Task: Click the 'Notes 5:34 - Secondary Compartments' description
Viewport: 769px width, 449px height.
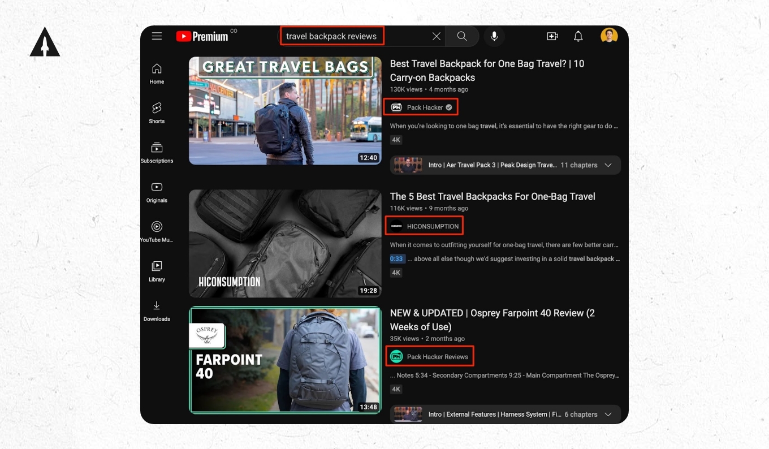Action: pyautogui.click(x=505, y=375)
